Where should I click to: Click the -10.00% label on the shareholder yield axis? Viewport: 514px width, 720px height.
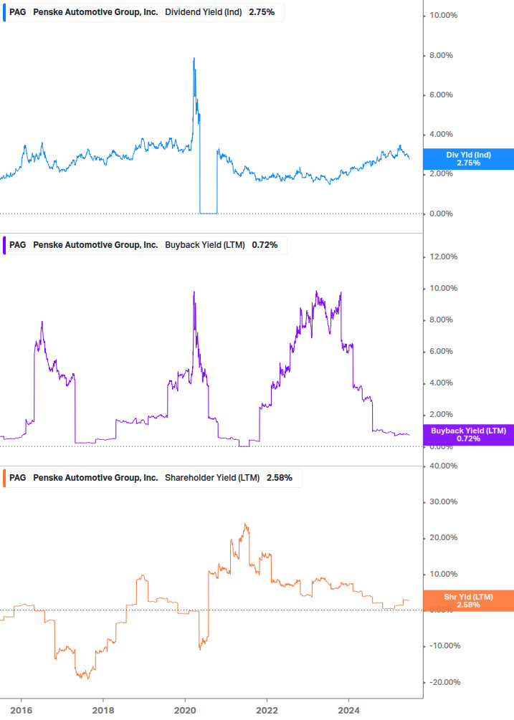pyautogui.click(x=444, y=646)
